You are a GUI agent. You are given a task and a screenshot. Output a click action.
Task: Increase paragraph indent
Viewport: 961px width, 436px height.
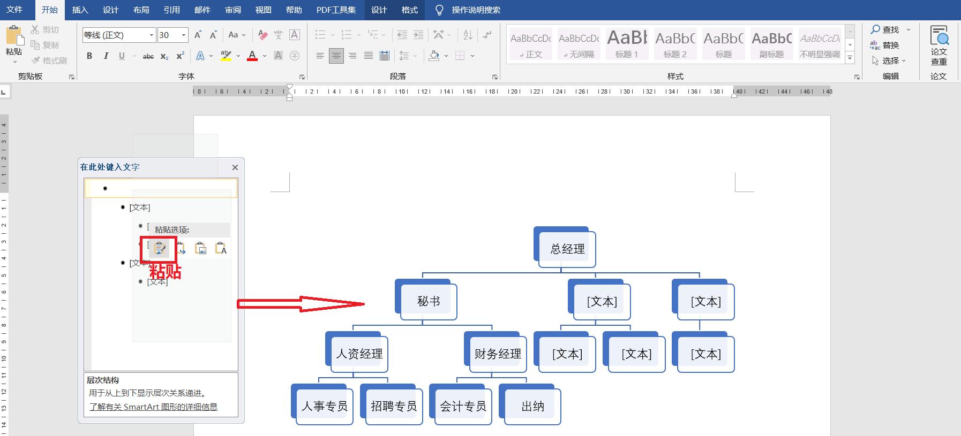(418, 35)
